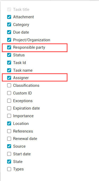This screenshot has width=99, height=181.
Task: Enable the Renewal date column
Action: (9, 139)
